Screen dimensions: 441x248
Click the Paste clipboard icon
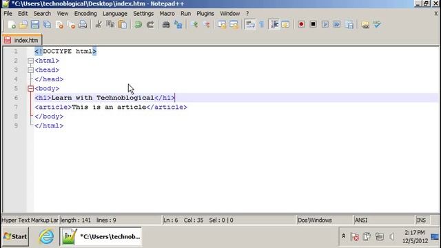pos(123,25)
